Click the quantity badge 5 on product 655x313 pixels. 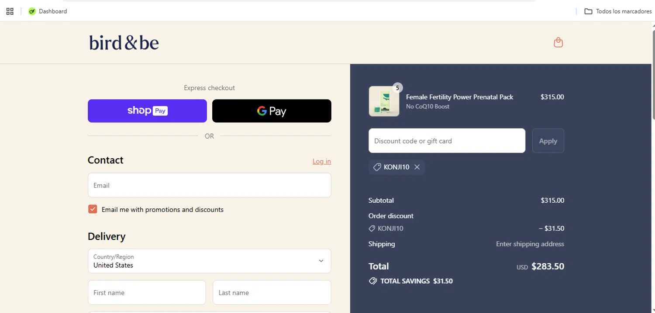coord(397,88)
